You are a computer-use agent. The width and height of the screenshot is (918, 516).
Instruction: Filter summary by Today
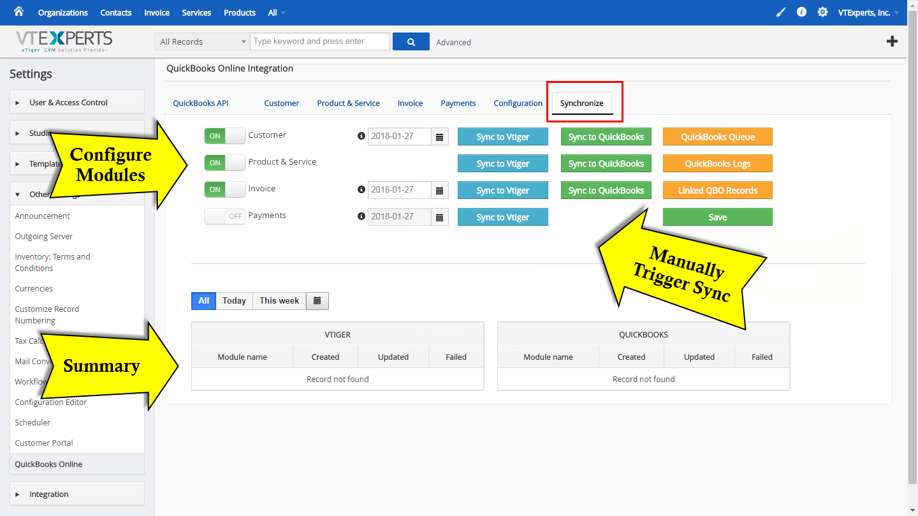(235, 301)
